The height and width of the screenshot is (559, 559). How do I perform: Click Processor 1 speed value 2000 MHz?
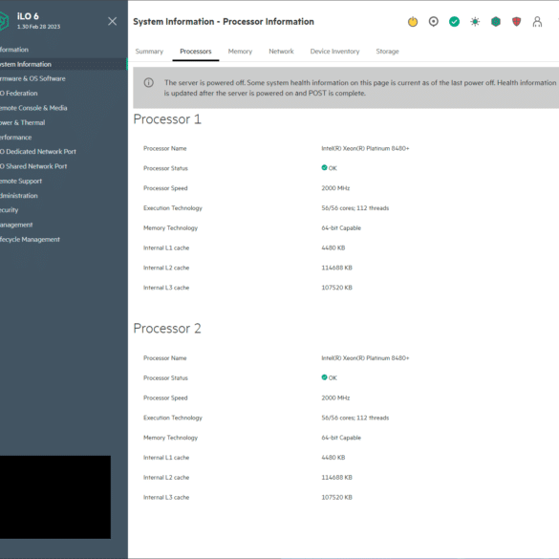(335, 188)
